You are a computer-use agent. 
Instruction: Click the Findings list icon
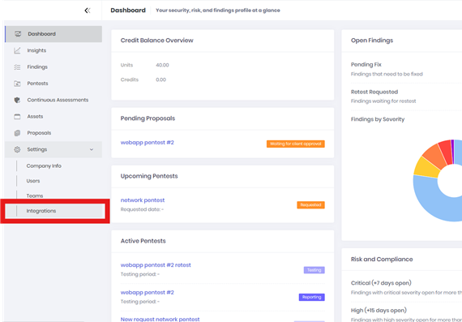click(17, 67)
